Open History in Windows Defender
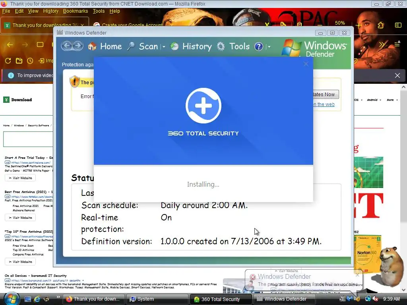407x305 pixels. tap(197, 46)
